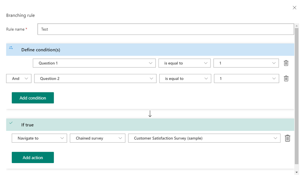This screenshot has height=176, width=301.
Task: Click the Rule name text field
Action: pos(165,29)
